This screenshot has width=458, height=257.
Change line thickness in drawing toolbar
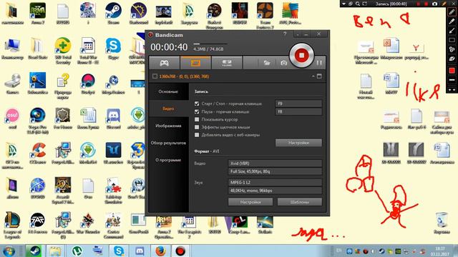[452, 80]
